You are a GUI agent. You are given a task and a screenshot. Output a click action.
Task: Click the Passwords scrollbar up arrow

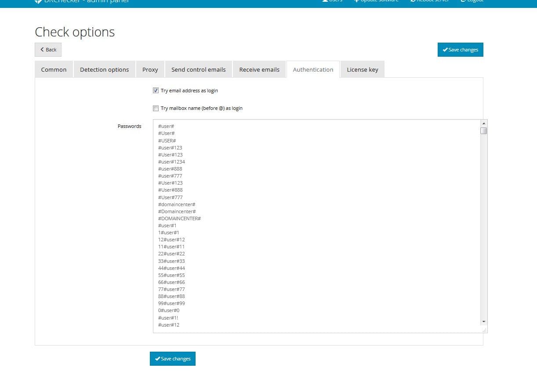click(x=484, y=124)
